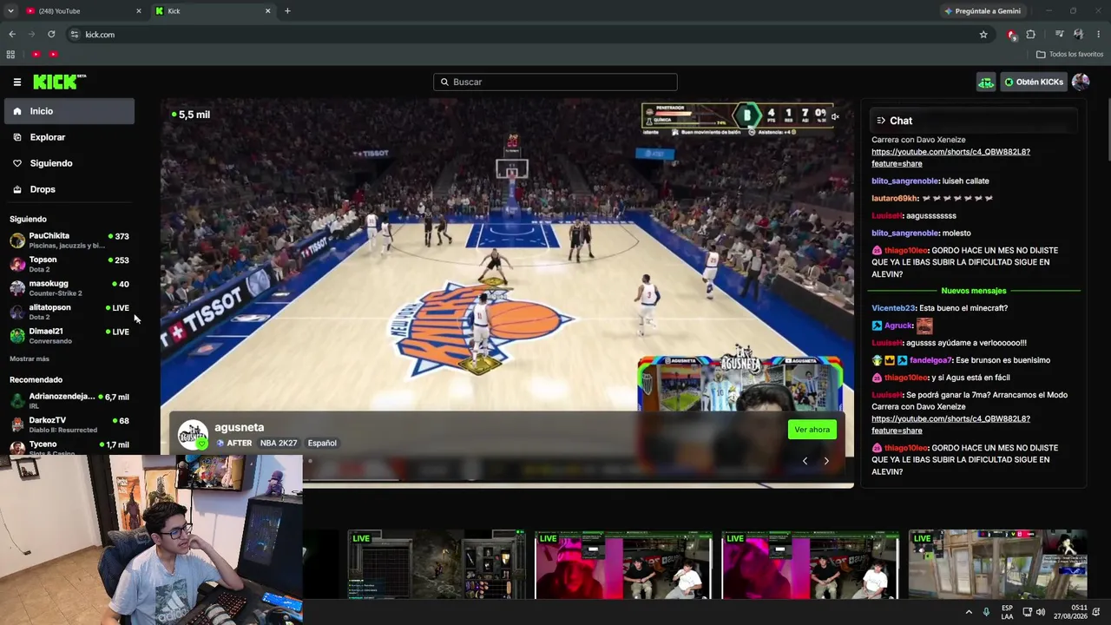Open the taskbar clock showing 05:11
Image resolution: width=1111 pixels, height=625 pixels.
tap(1071, 612)
